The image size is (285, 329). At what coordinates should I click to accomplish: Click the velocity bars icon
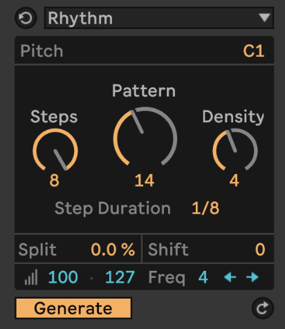[x=31, y=277]
